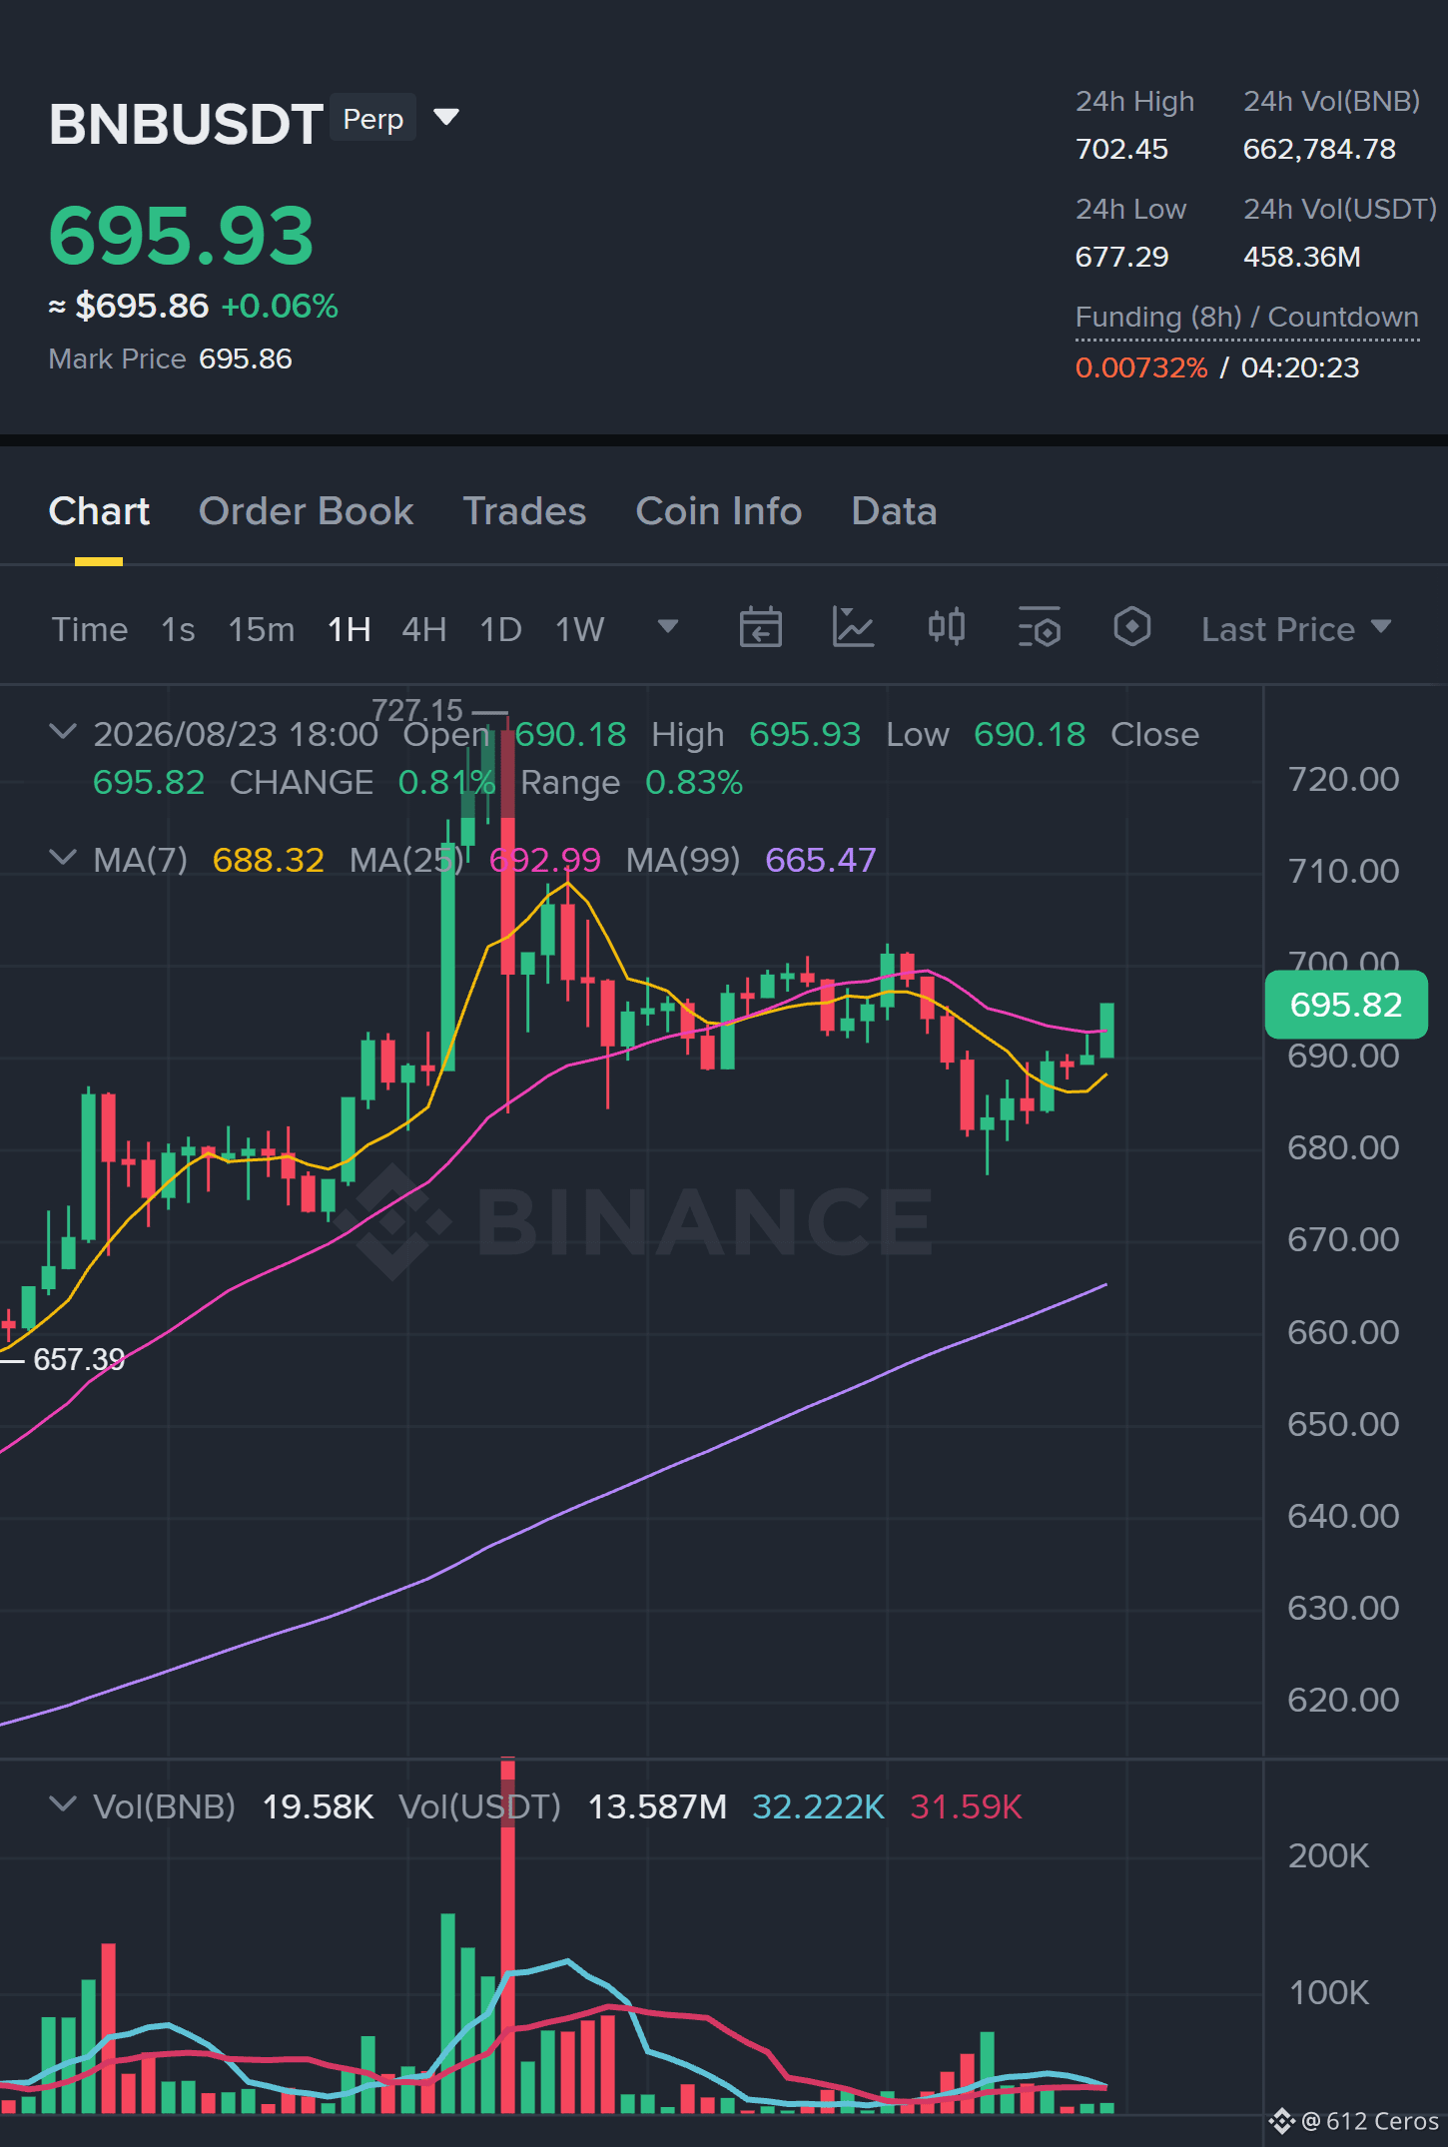Click the MA(99) value 665.47

pyautogui.click(x=821, y=860)
